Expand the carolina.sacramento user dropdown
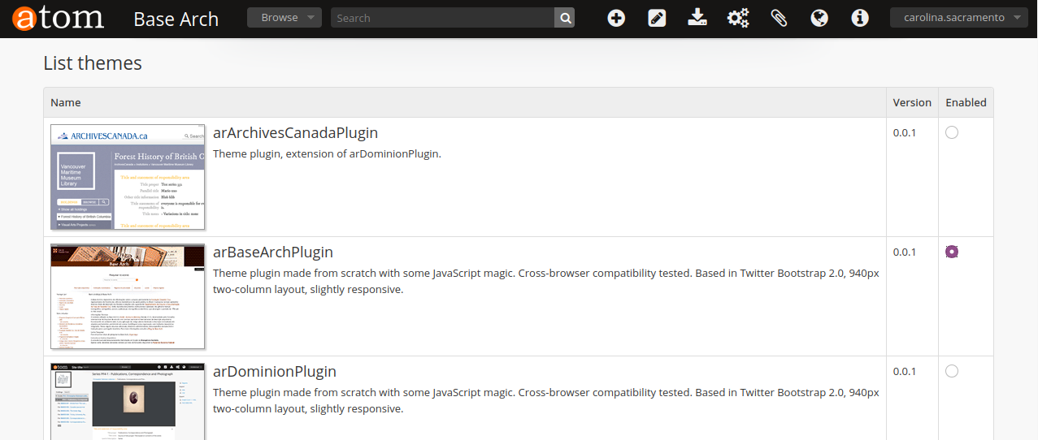 click(959, 18)
